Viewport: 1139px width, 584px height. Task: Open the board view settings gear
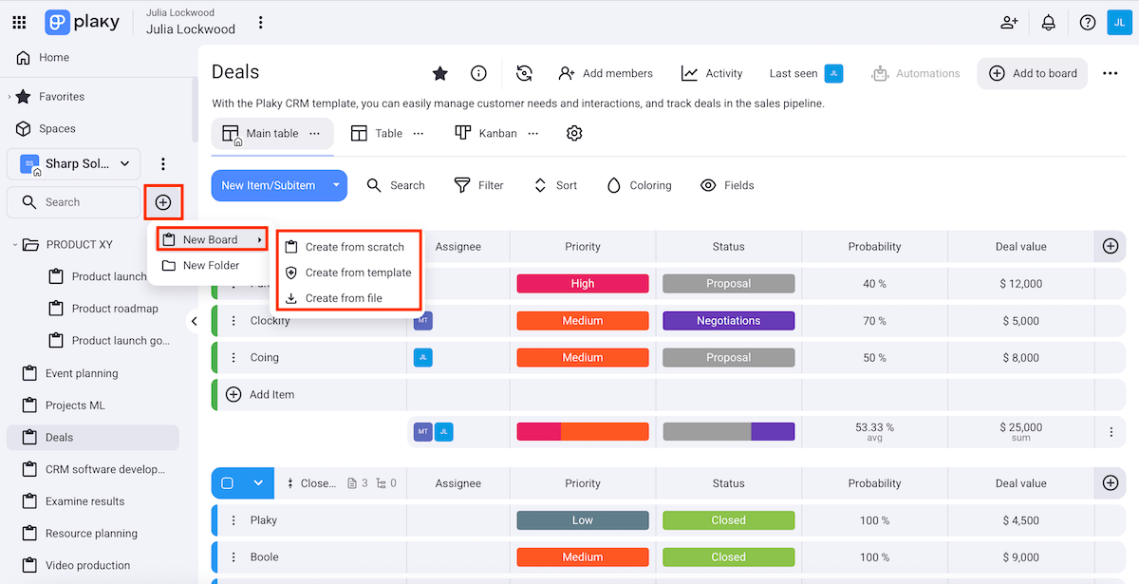[x=573, y=133]
